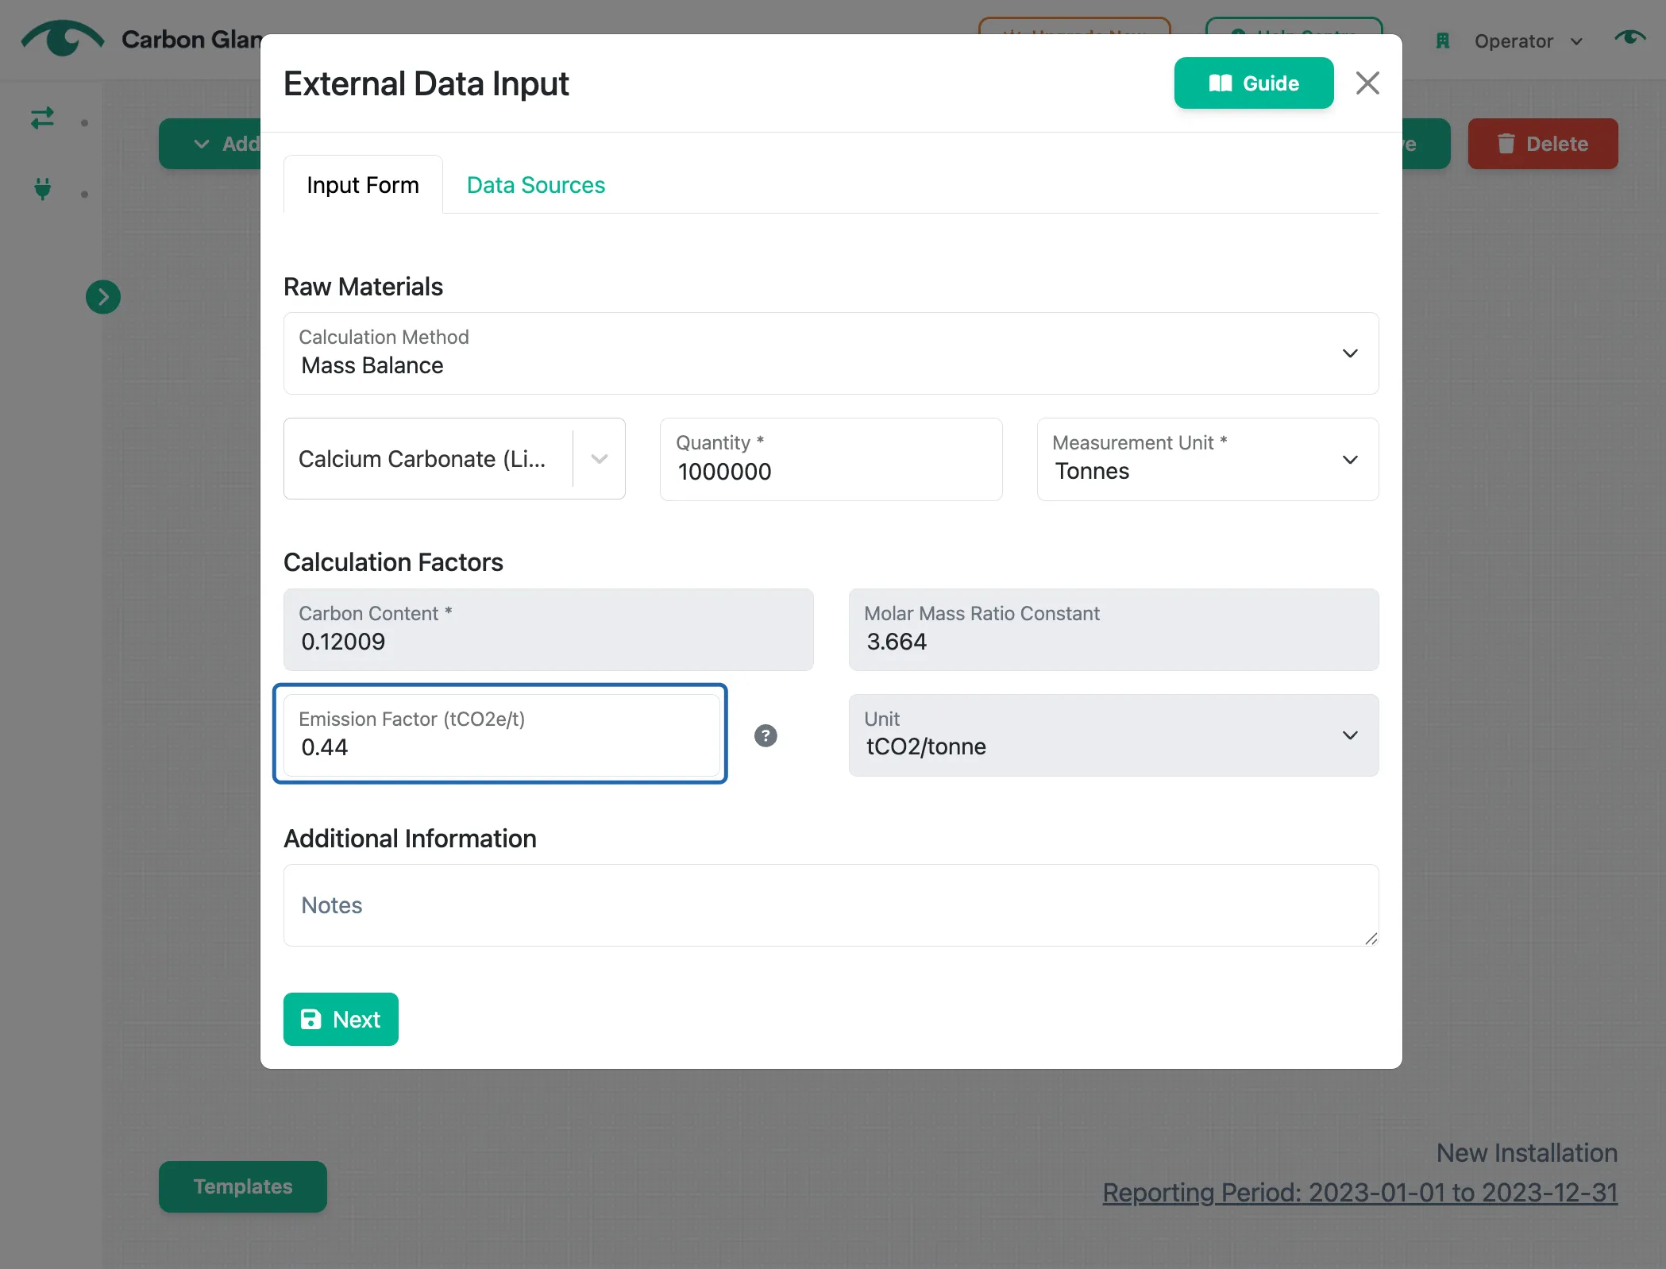
Task: Click the Quantity input field
Action: [x=831, y=459]
